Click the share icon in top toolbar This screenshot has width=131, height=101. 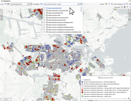[x=130, y=4]
